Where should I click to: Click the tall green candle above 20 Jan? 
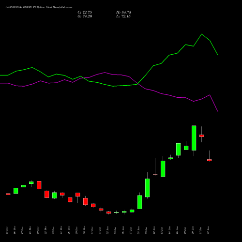tap(194, 138)
